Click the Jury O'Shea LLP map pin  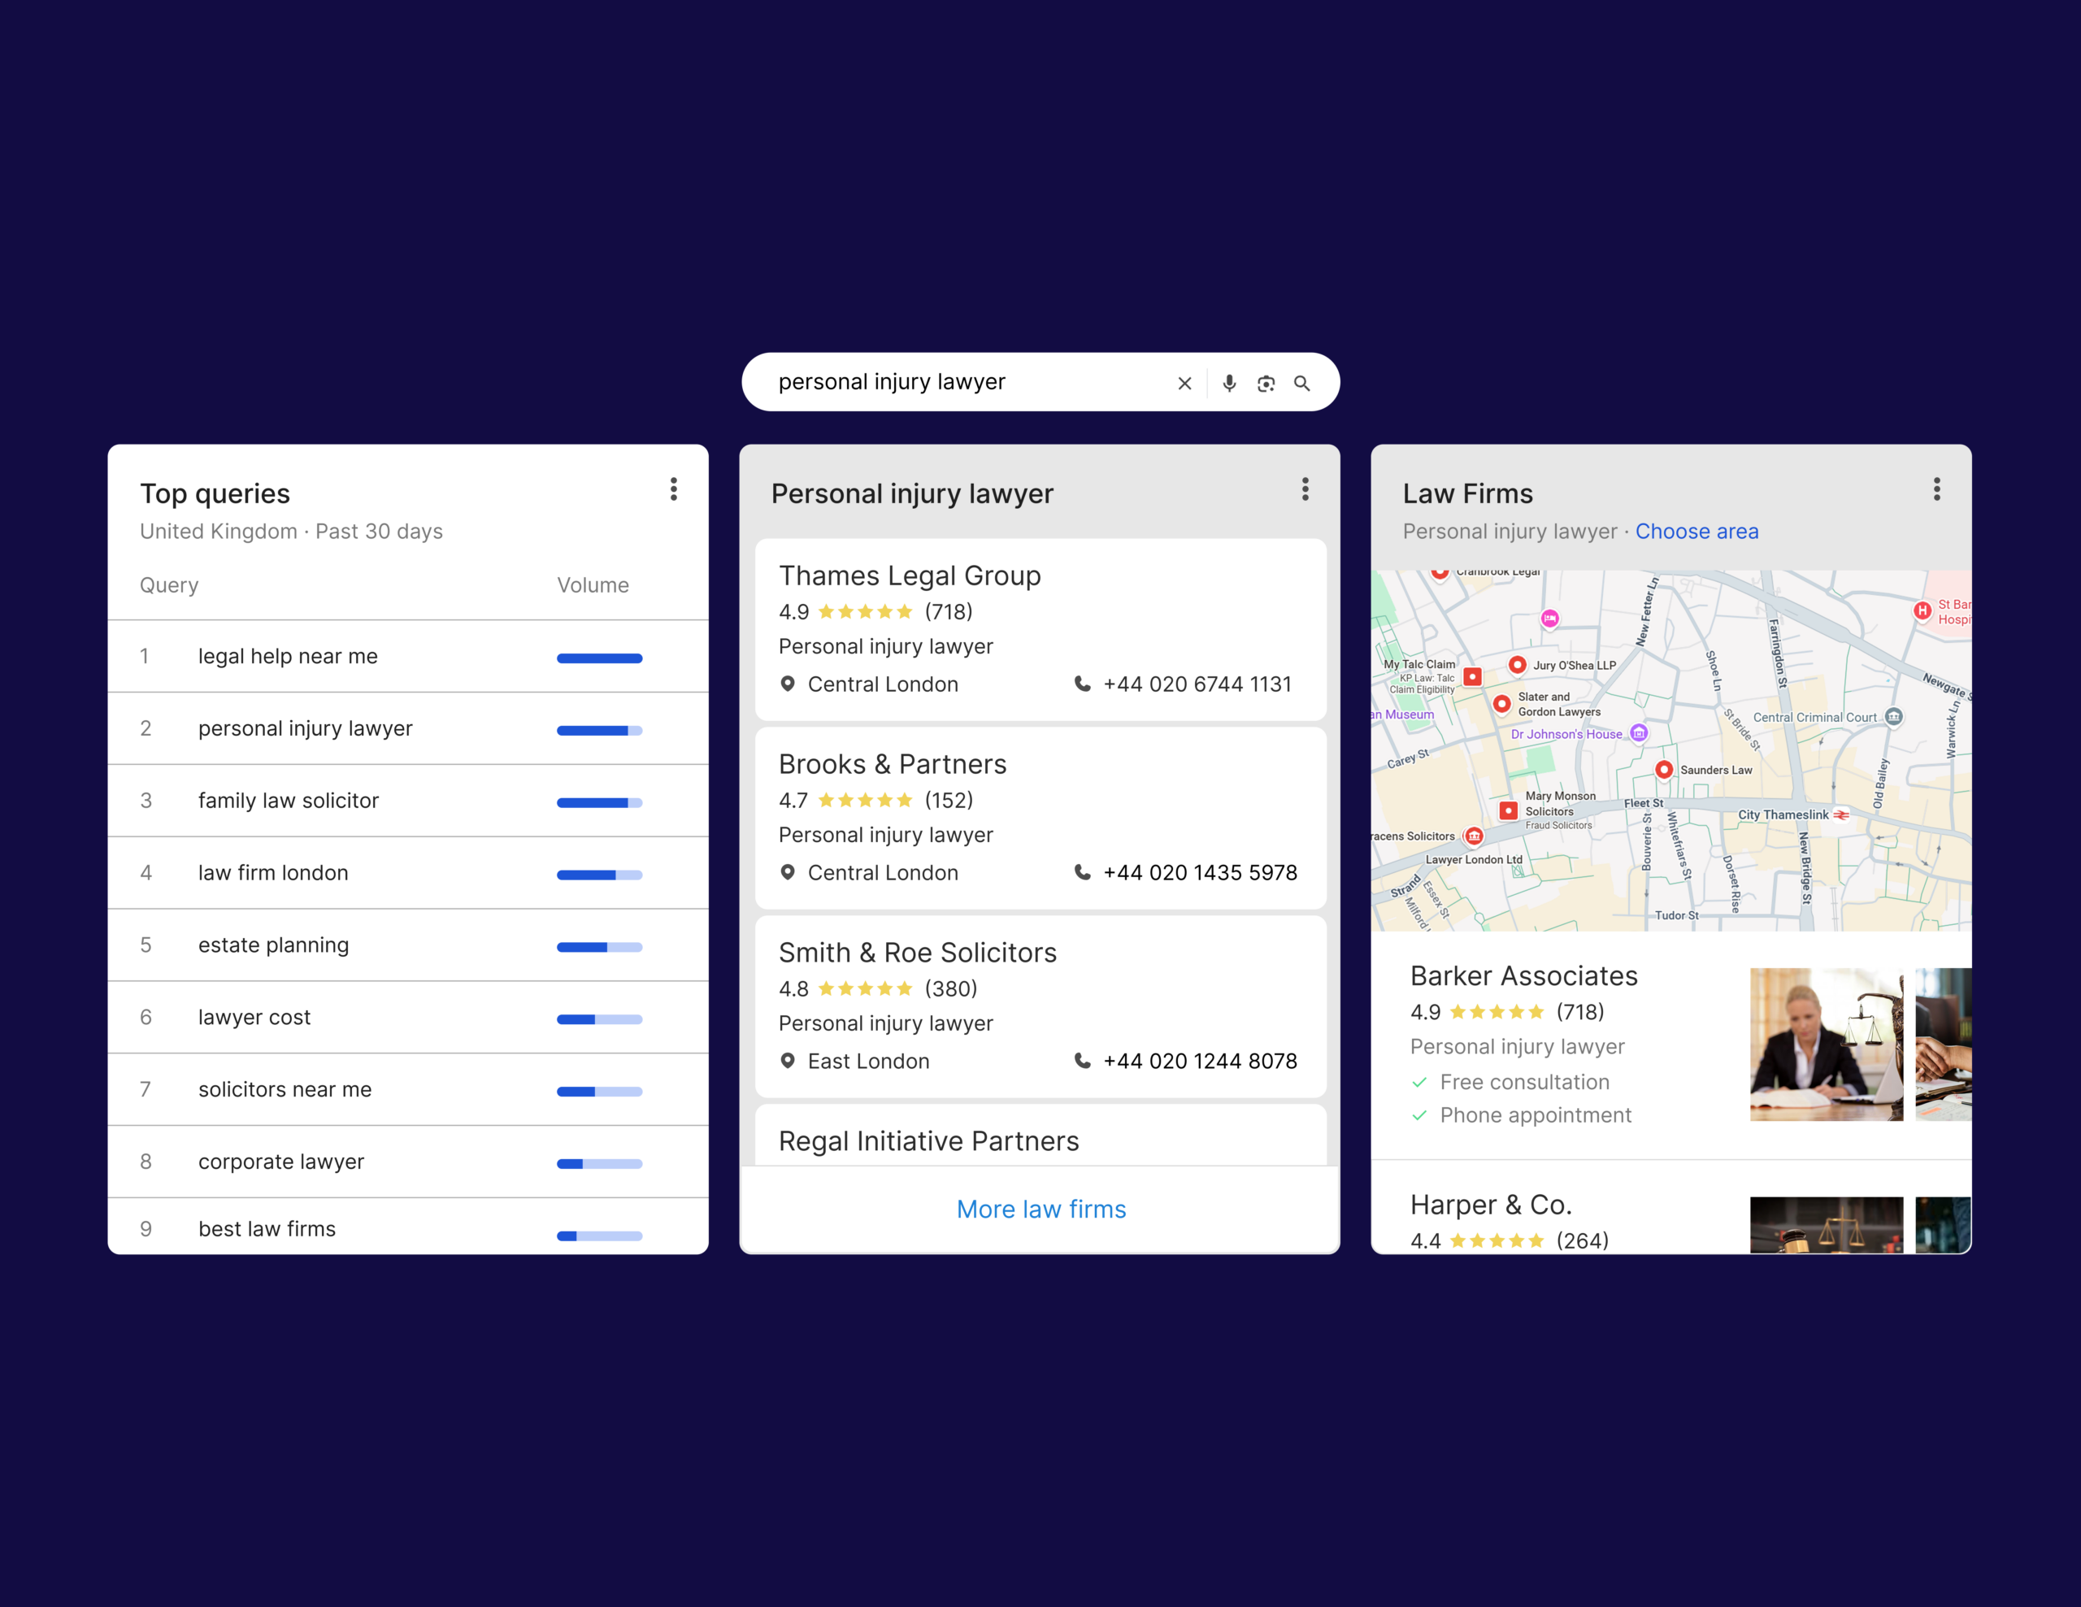(1517, 664)
